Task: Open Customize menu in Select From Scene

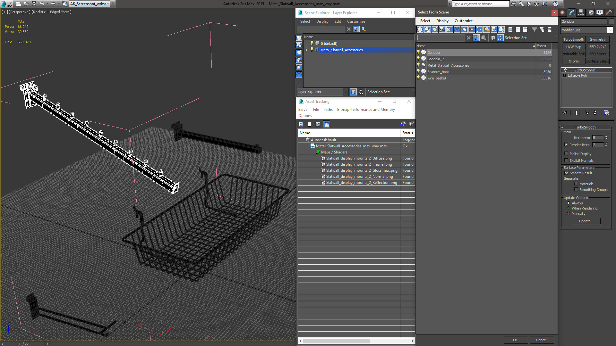Action: click(463, 21)
